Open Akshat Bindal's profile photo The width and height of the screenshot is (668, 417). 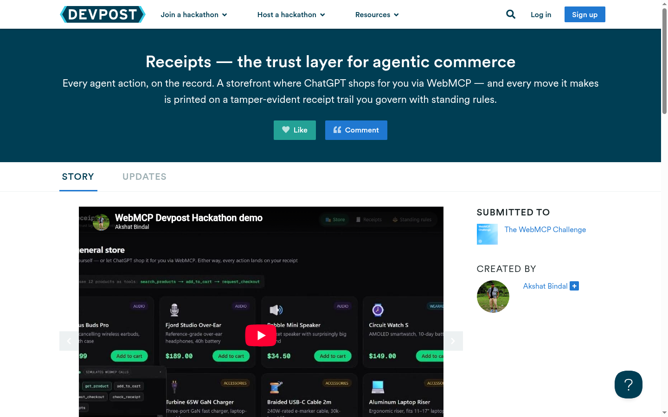point(493,297)
